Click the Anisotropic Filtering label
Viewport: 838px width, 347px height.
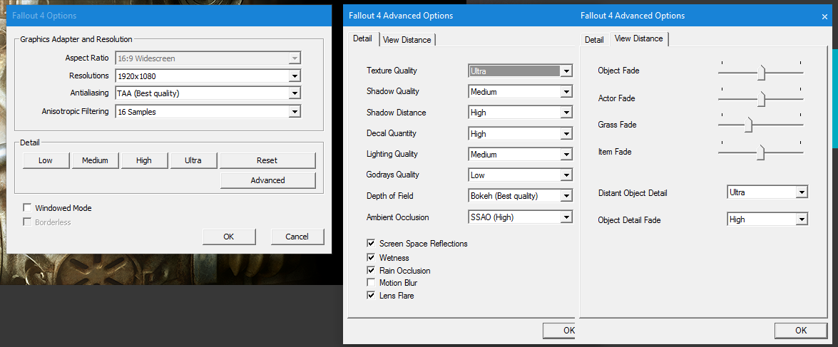point(76,112)
